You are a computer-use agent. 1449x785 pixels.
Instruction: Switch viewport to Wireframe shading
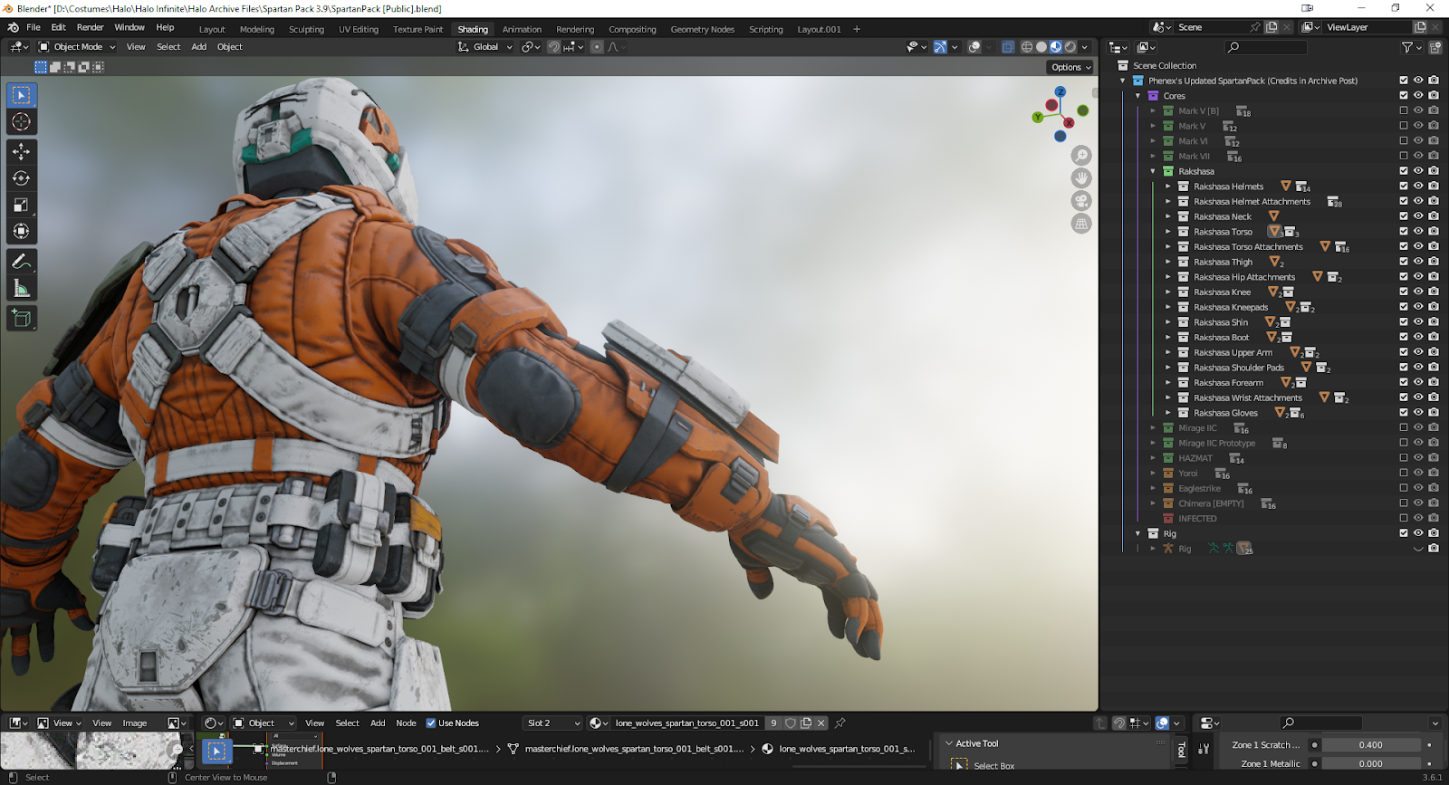[x=1027, y=47]
